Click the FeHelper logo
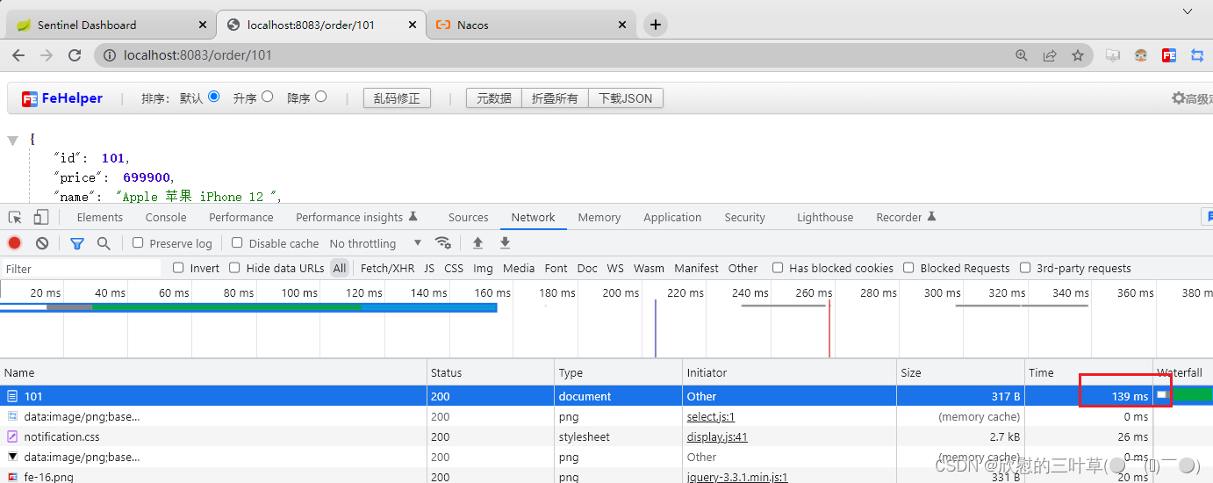This screenshot has width=1213, height=483. pos(62,98)
